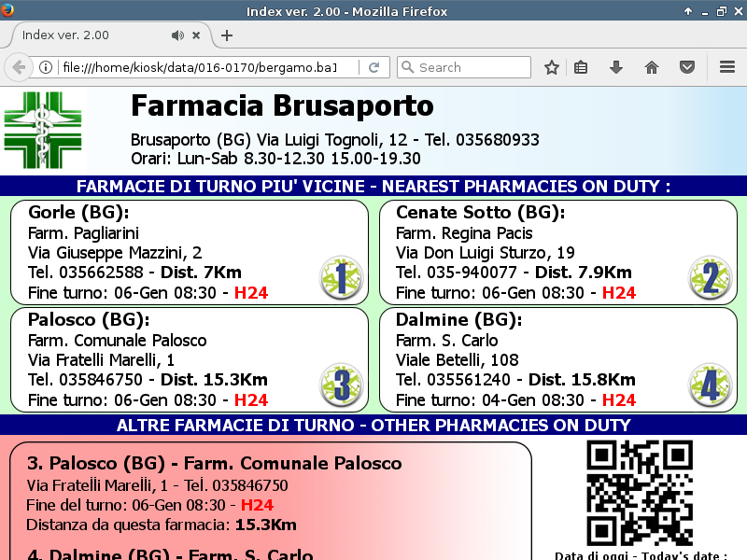Click the green pharmacy cross logo
Screen dimensions: 747x560
tap(44, 130)
